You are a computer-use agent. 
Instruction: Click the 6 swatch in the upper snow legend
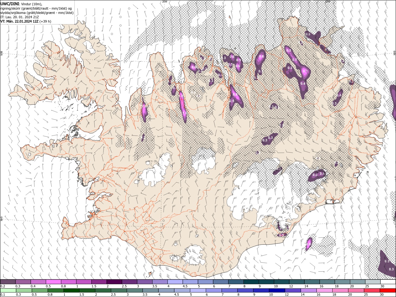220,282
